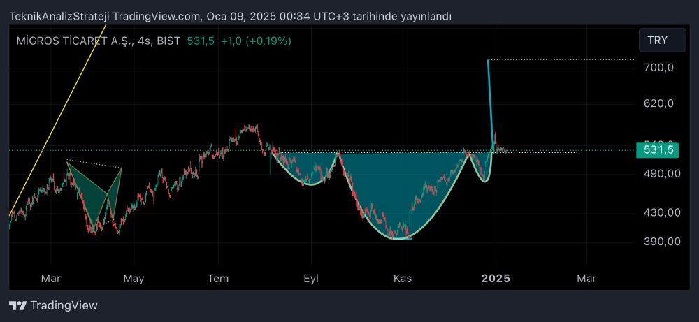Click the 490,00 price axis label
The image size is (699, 322).
[662, 173]
